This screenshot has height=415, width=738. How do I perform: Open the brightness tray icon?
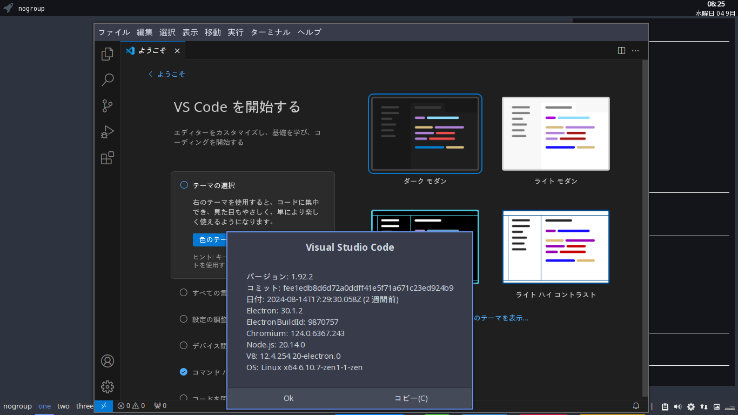[x=691, y=407]
